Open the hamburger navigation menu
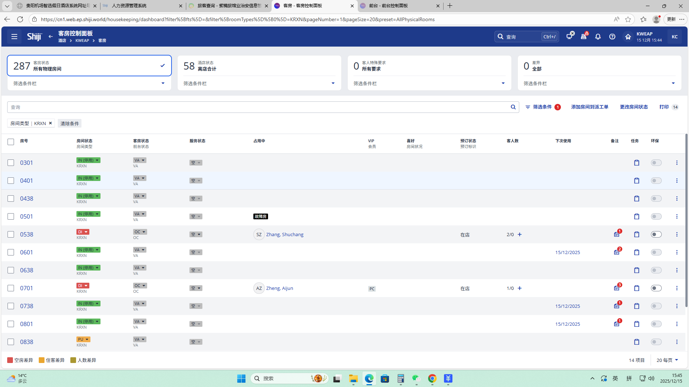 click(14, 37)
